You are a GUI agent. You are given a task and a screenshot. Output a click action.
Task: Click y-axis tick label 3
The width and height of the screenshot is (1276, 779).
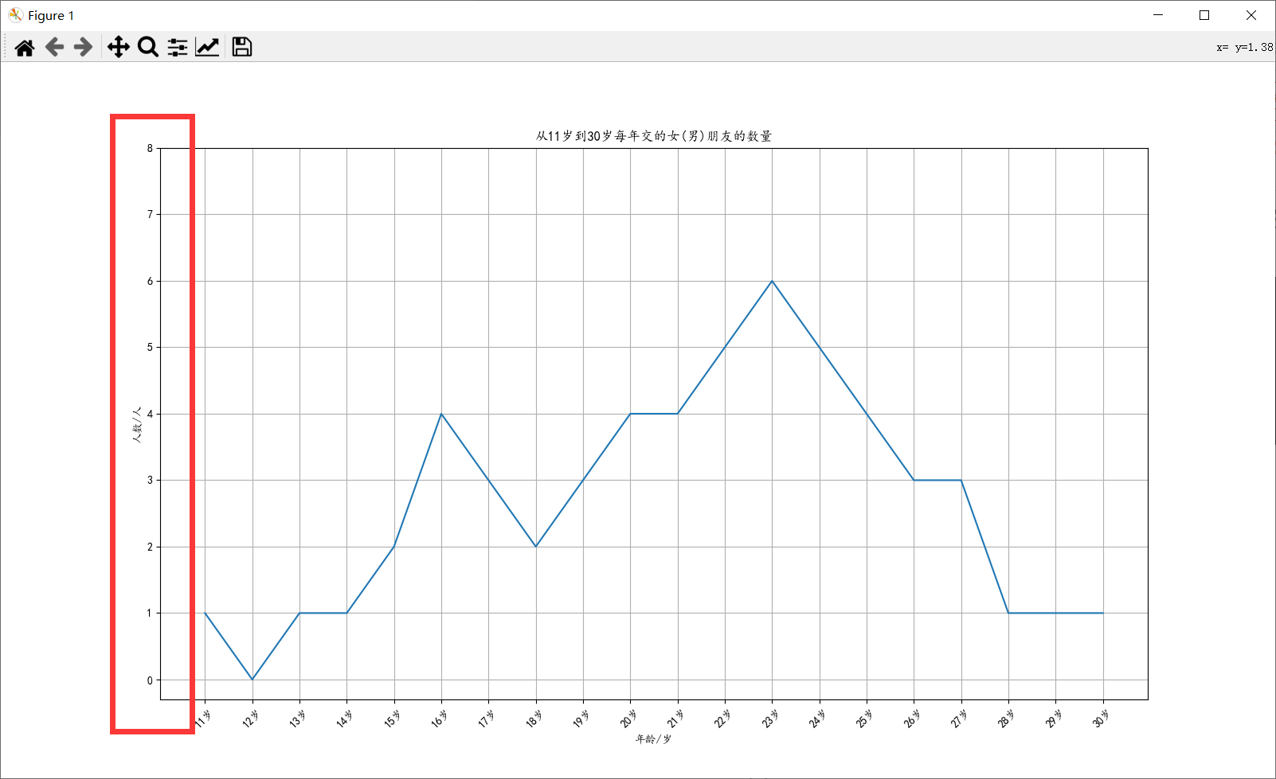pos(150,480)
